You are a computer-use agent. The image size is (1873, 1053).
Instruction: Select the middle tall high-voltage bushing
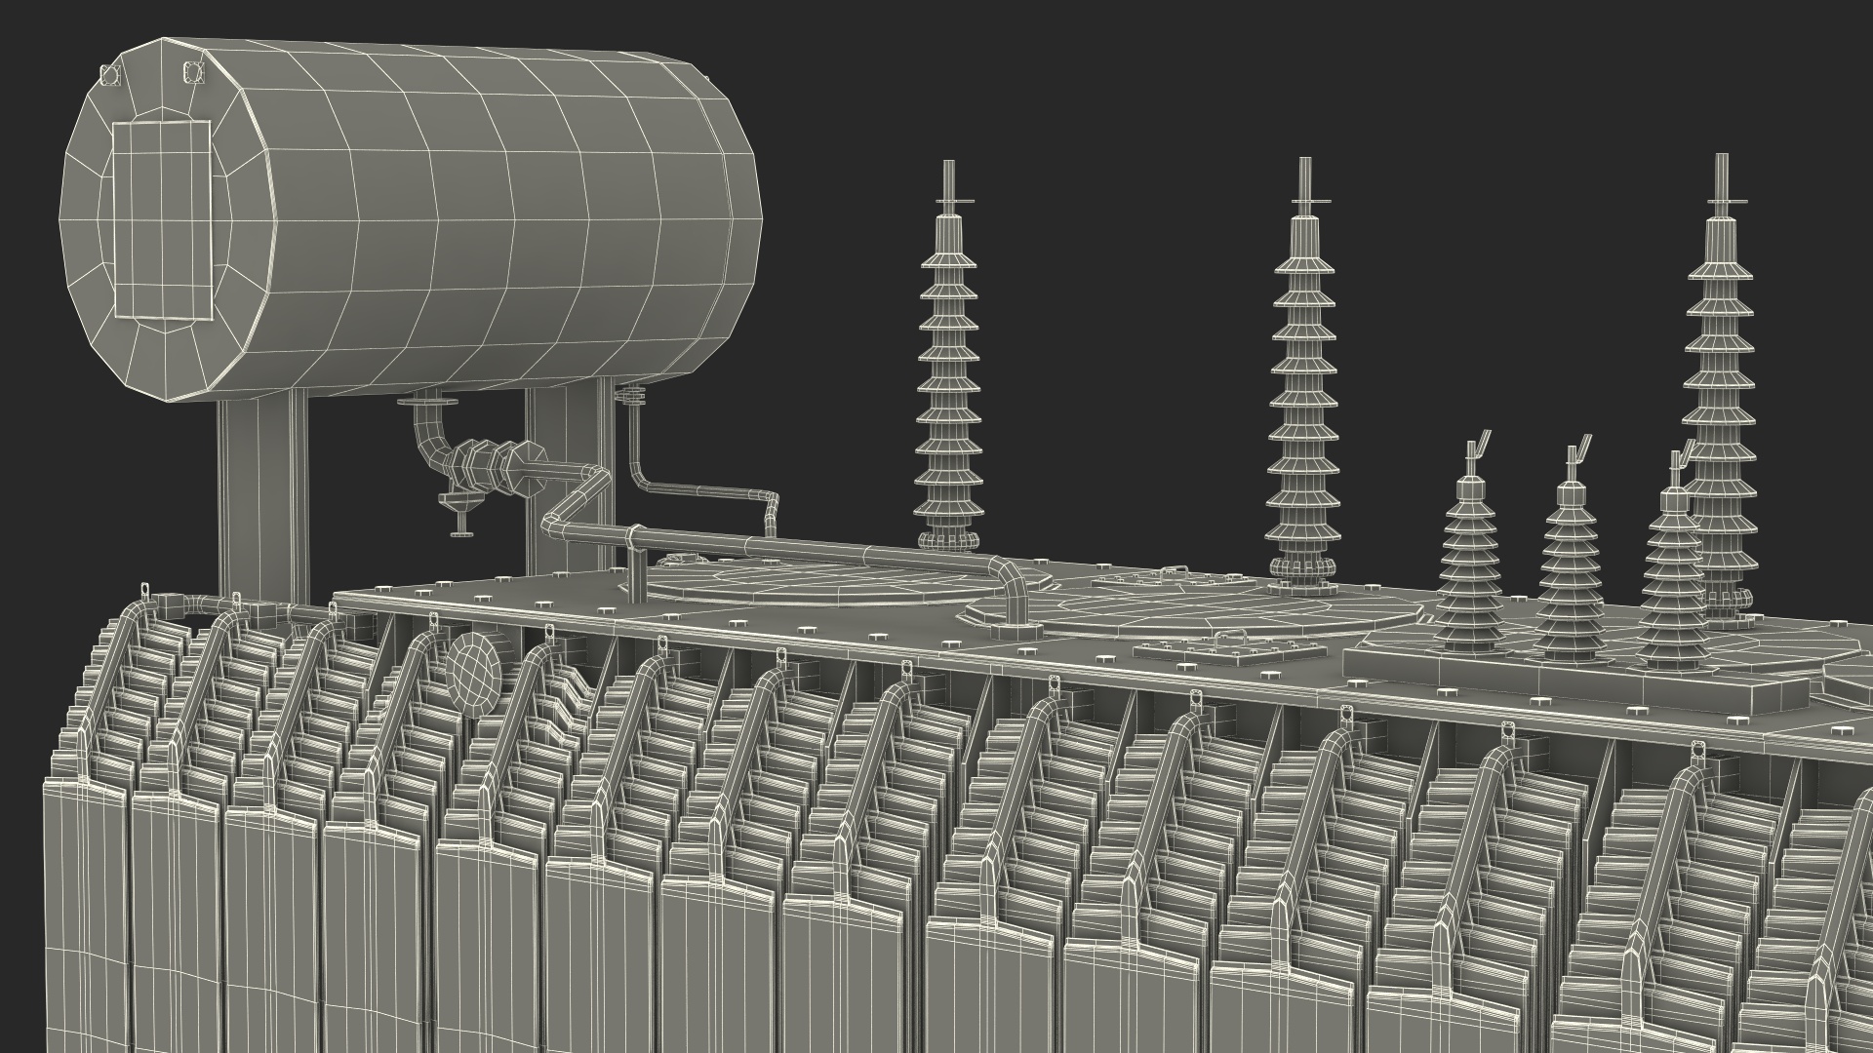[1304, 375]
